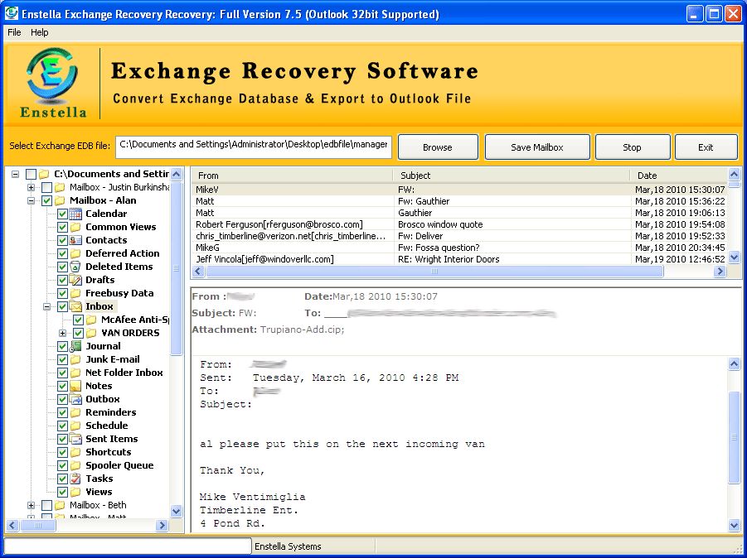
Task: Sort emails by the From column header
Action: [x=292, y=176]
